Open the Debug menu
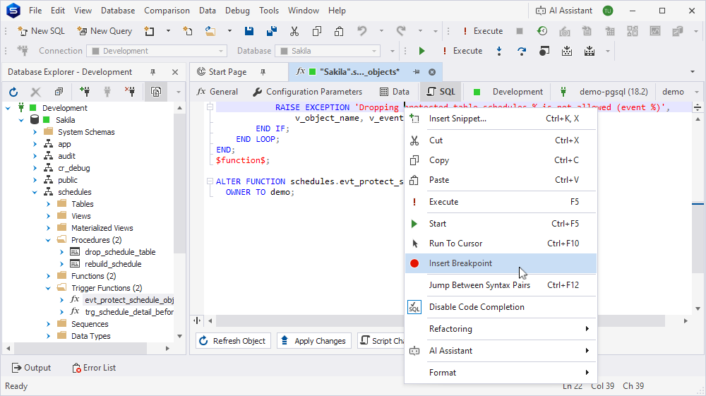706x396 pixels. coord(237,11)
